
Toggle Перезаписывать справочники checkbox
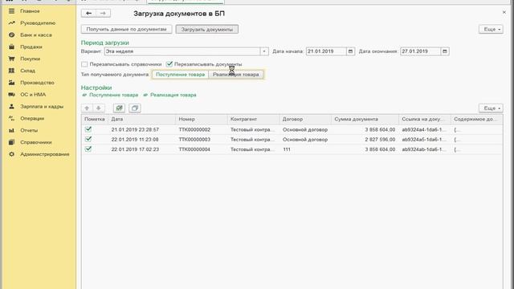pyautogui.click(x=84, y=64)
